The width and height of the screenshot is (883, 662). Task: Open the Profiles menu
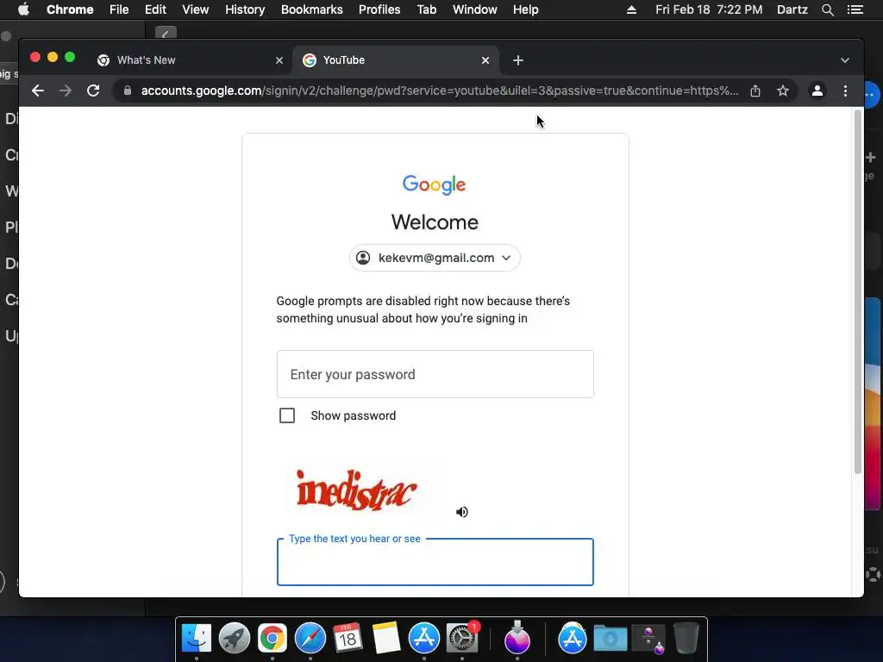point(379,9)
